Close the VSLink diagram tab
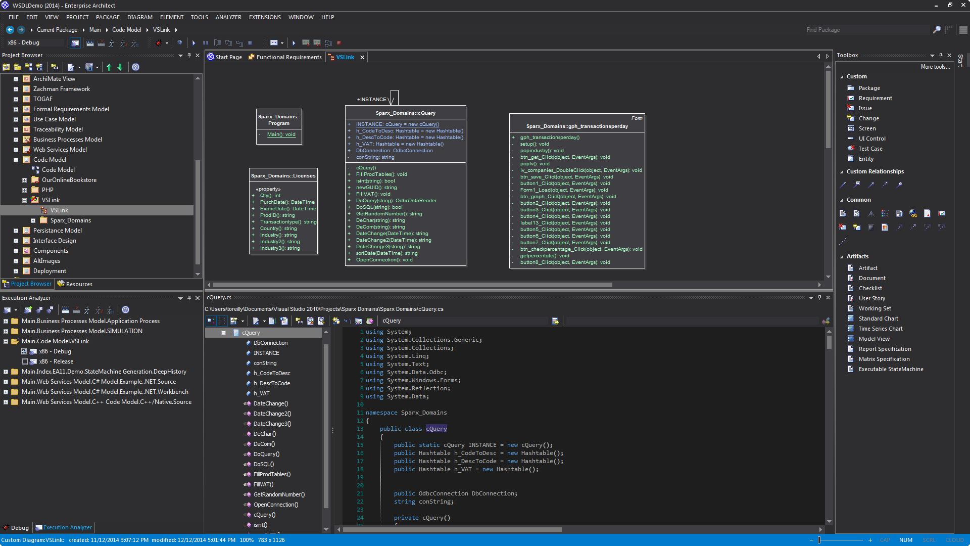Screen dimensions: 970x546 click(362, 58)
